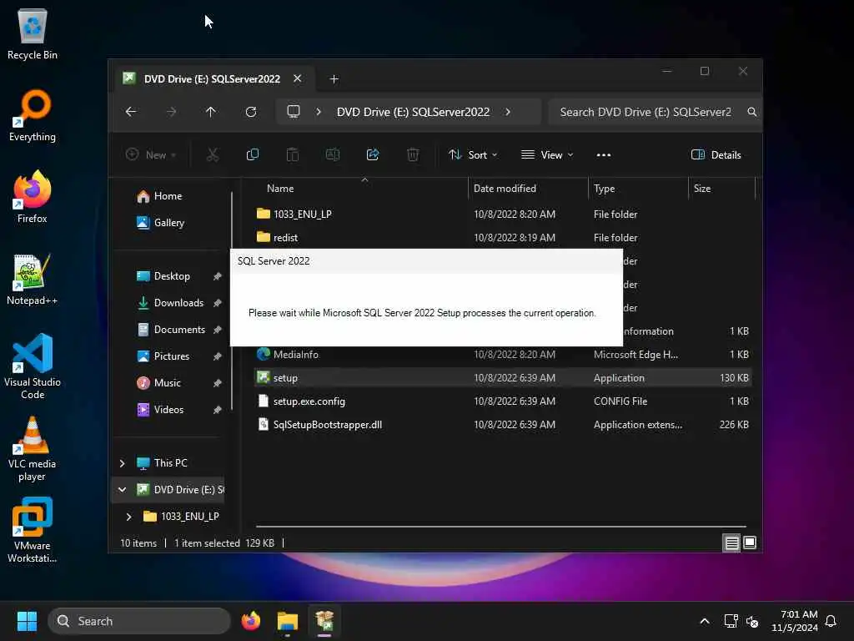The height and width of the screenshot is (641, 854).
Task: Click the Rename toolbar icon
Action: [x=333, y=154]
